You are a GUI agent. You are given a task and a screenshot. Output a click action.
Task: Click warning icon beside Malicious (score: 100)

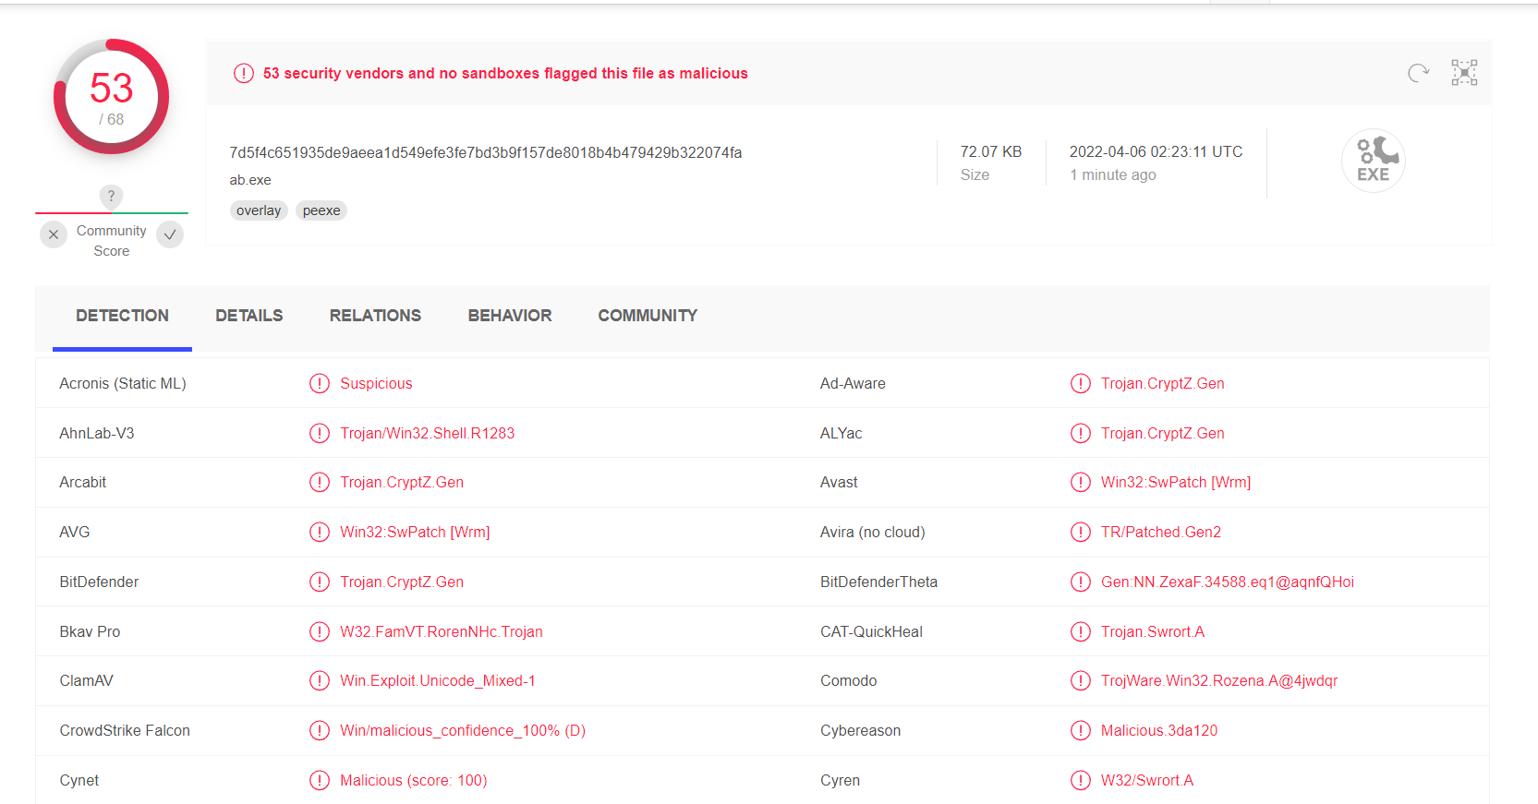click(x=320, y=780)
